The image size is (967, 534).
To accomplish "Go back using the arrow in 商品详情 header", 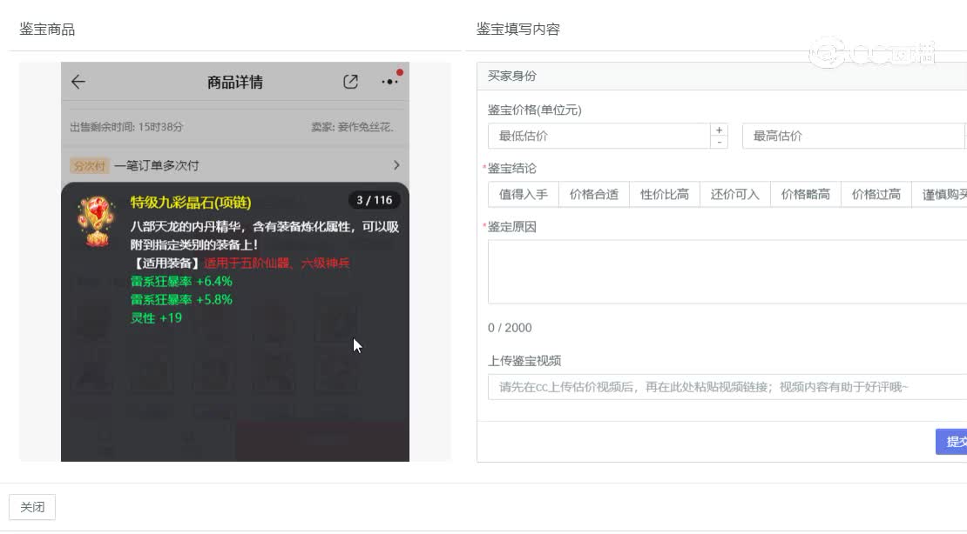I will pyautogui.click(x=78, y=82).
